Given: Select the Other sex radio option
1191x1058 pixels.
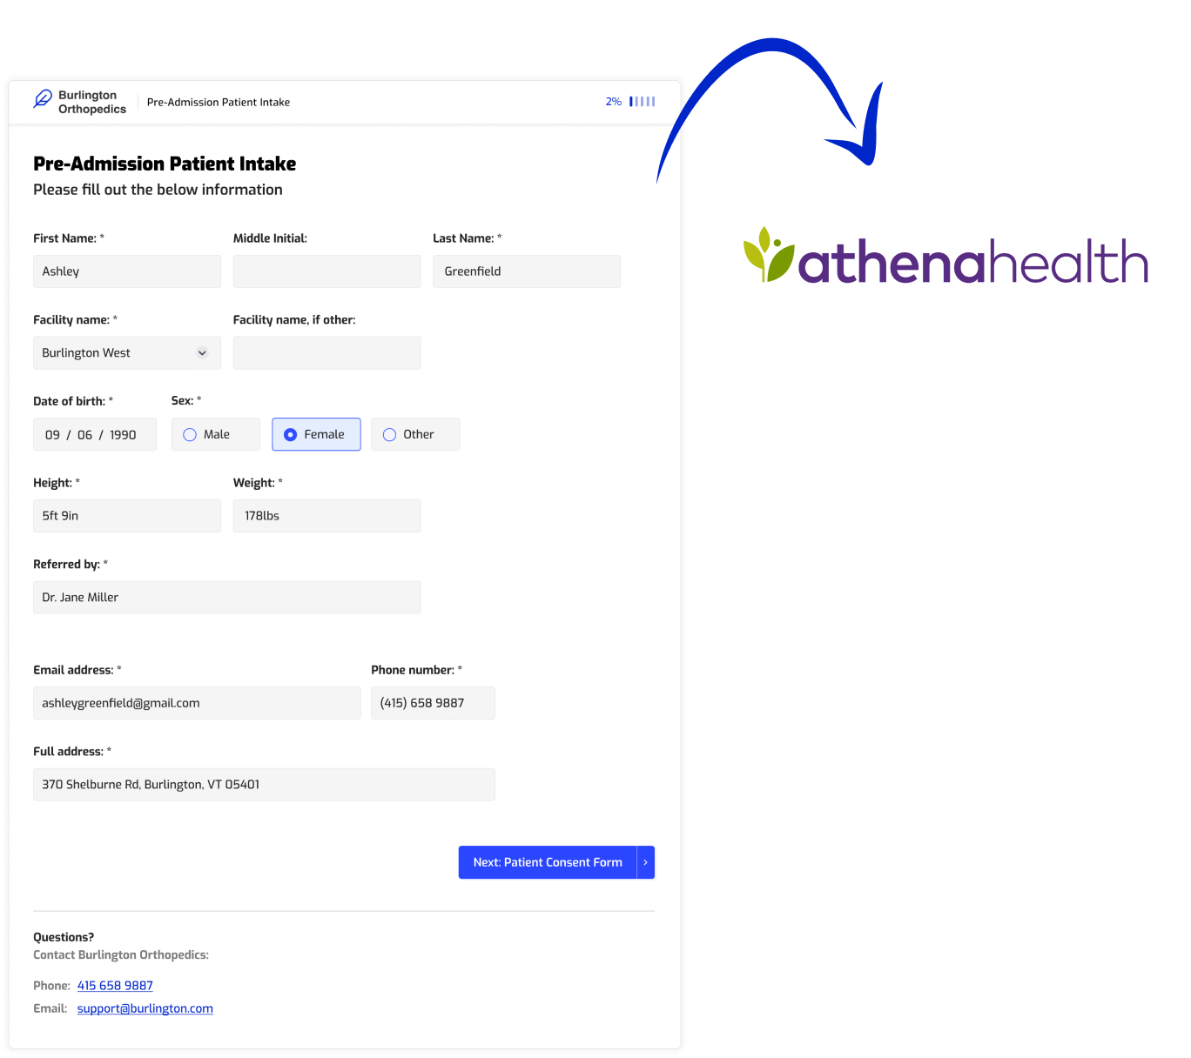Looking at the screenshot, I should [x=415, y=434].
